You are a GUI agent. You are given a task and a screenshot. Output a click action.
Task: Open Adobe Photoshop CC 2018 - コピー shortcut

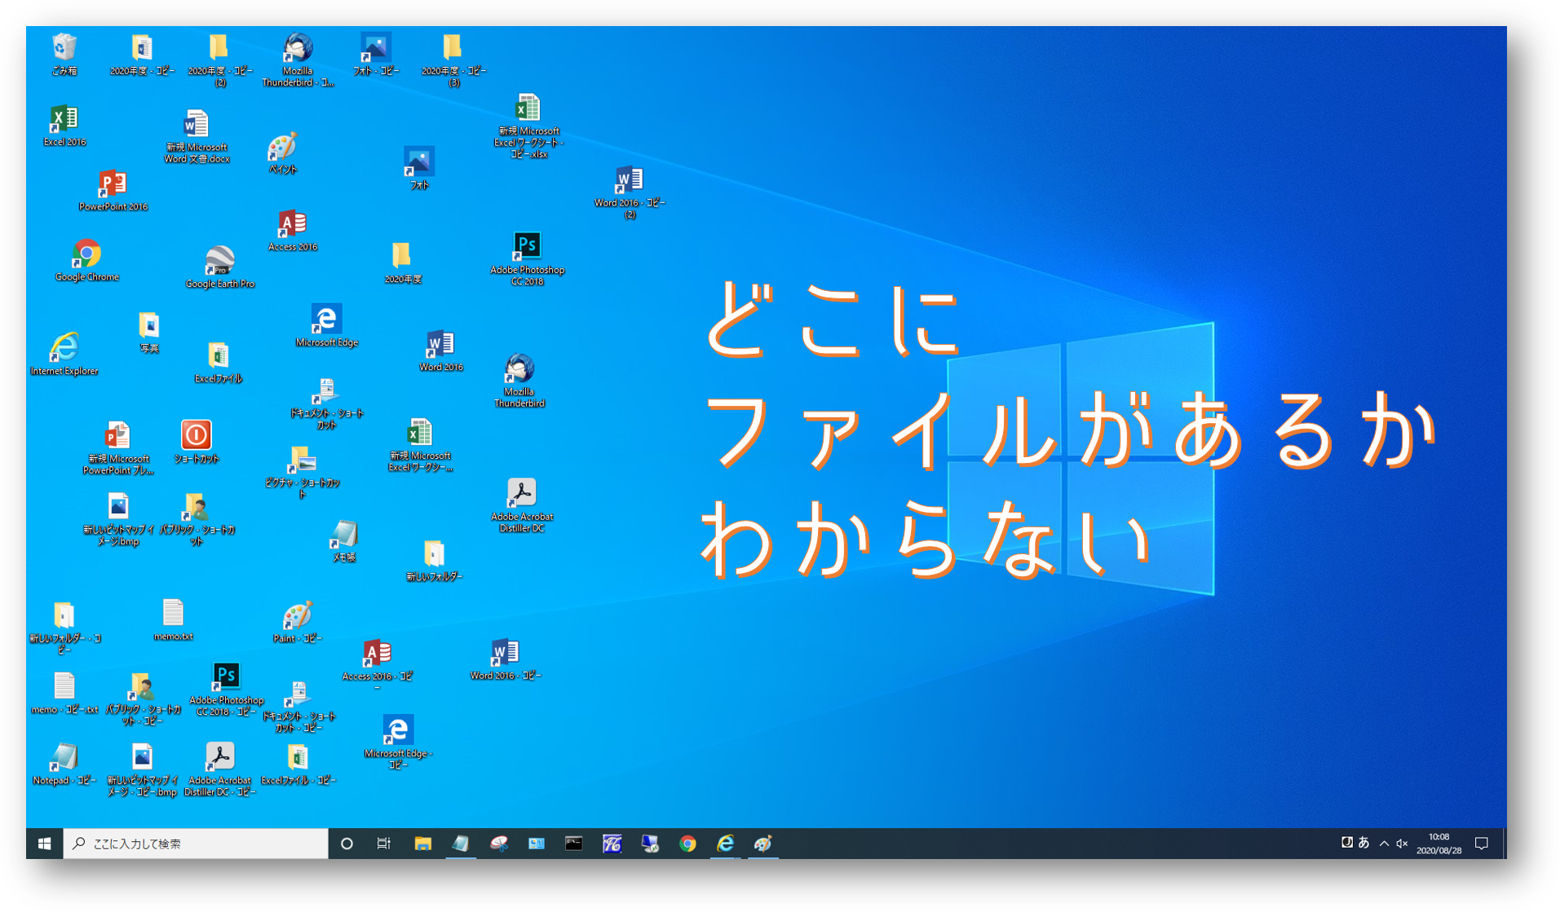tap(226, 689)
